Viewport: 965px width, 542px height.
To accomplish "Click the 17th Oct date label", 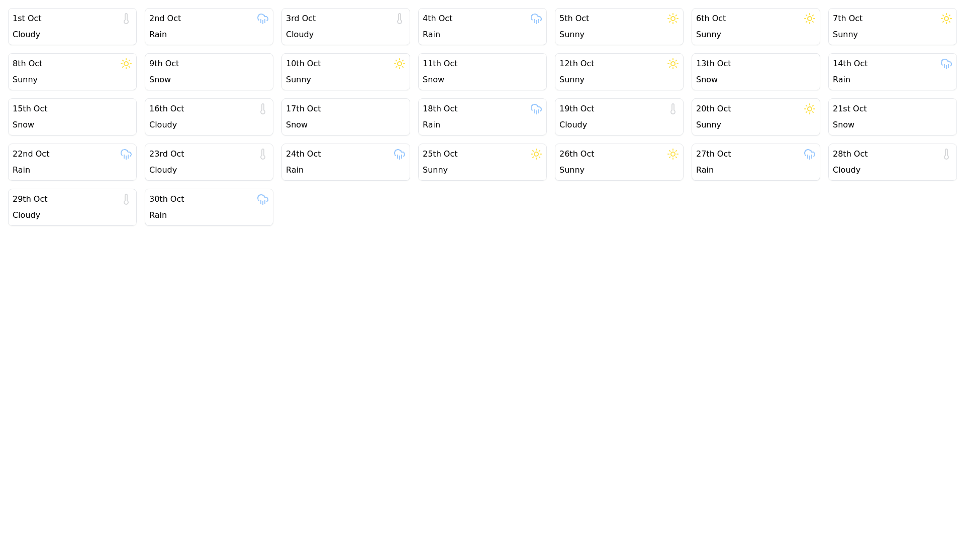I will click(x=304, y=109).
